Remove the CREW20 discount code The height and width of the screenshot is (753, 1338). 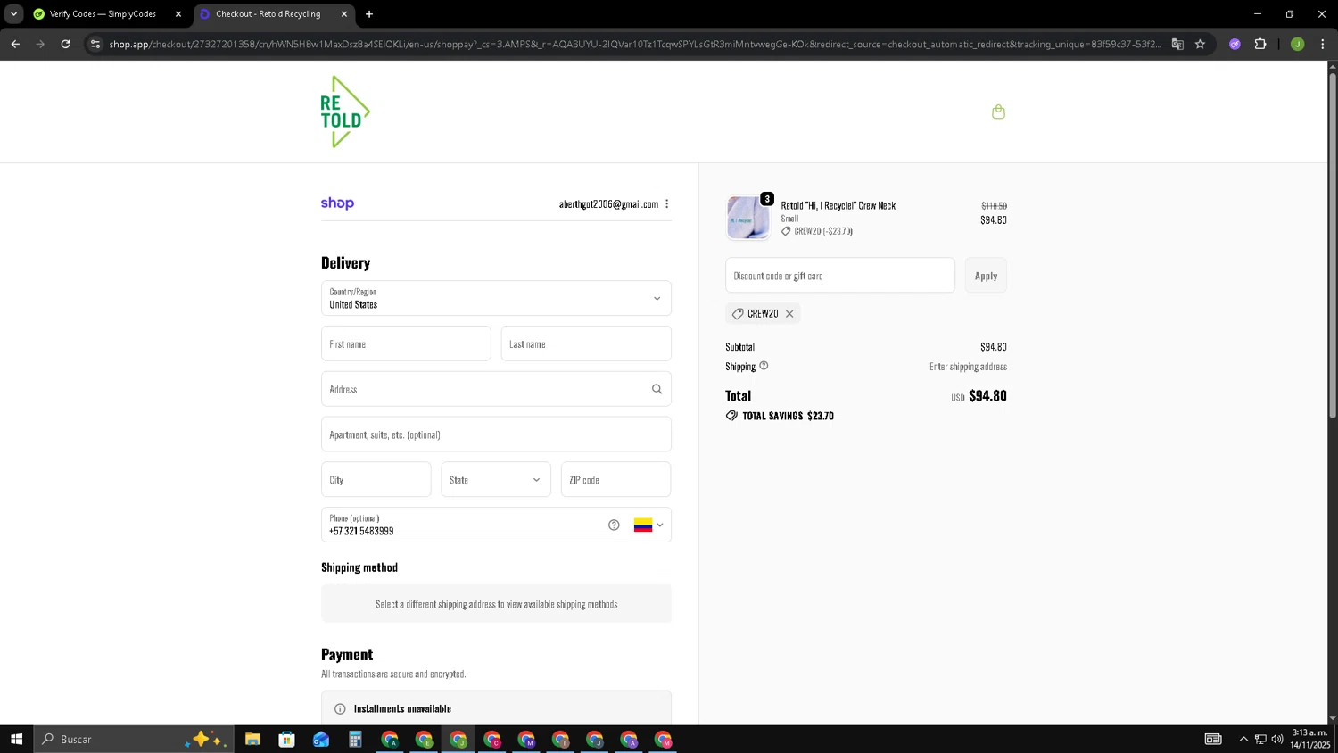(x=789, y=314)
